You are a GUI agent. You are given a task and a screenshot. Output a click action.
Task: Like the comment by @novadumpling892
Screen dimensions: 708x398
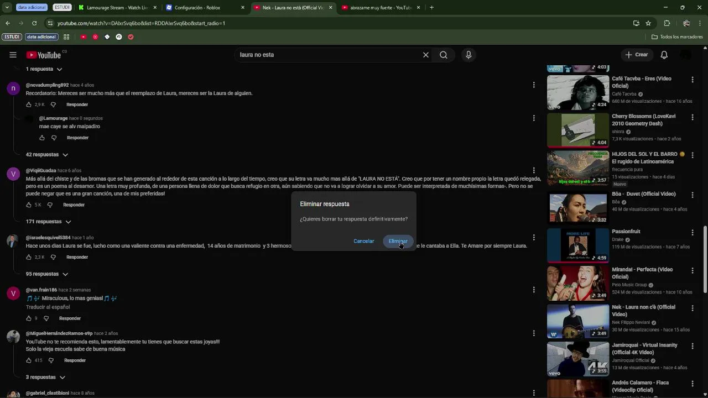29,104
